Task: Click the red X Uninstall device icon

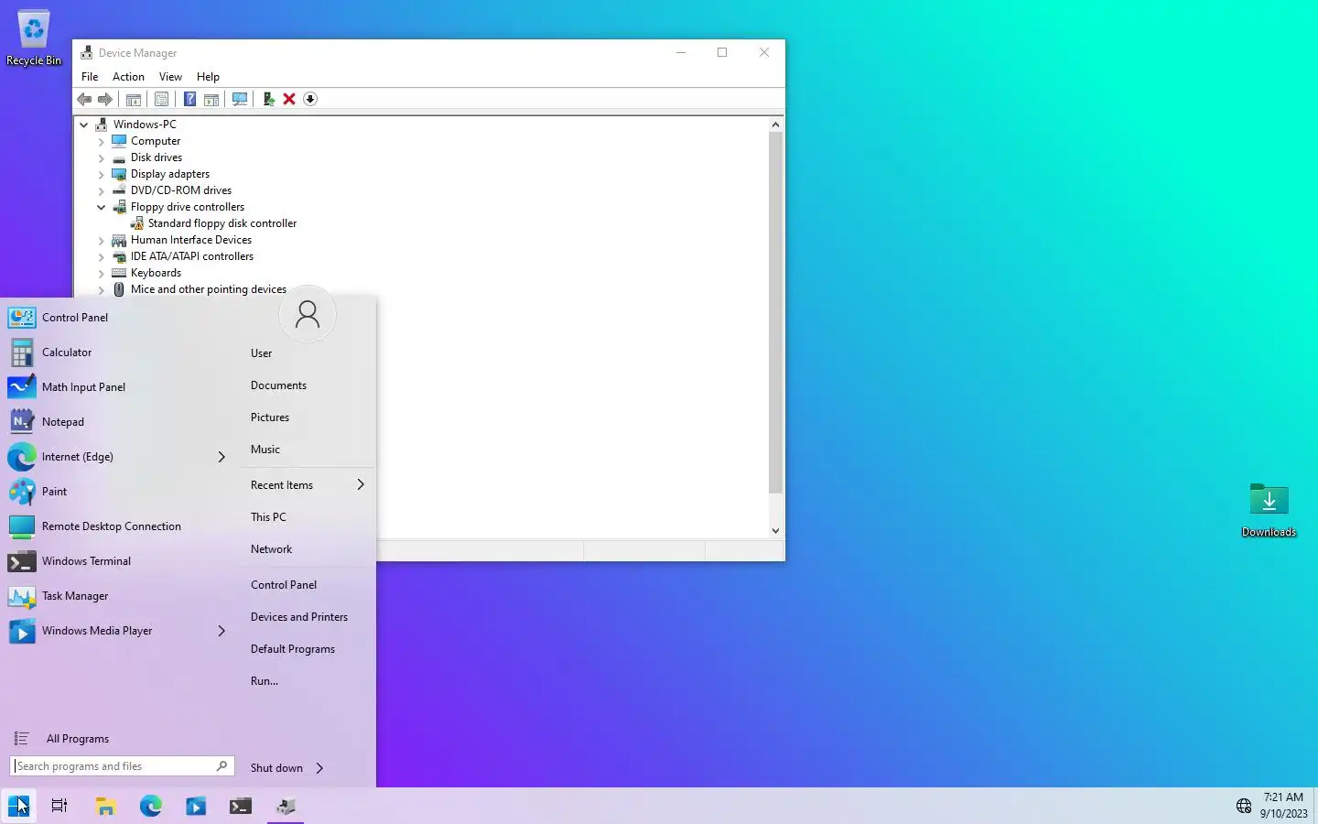Action: coord(289,99)
